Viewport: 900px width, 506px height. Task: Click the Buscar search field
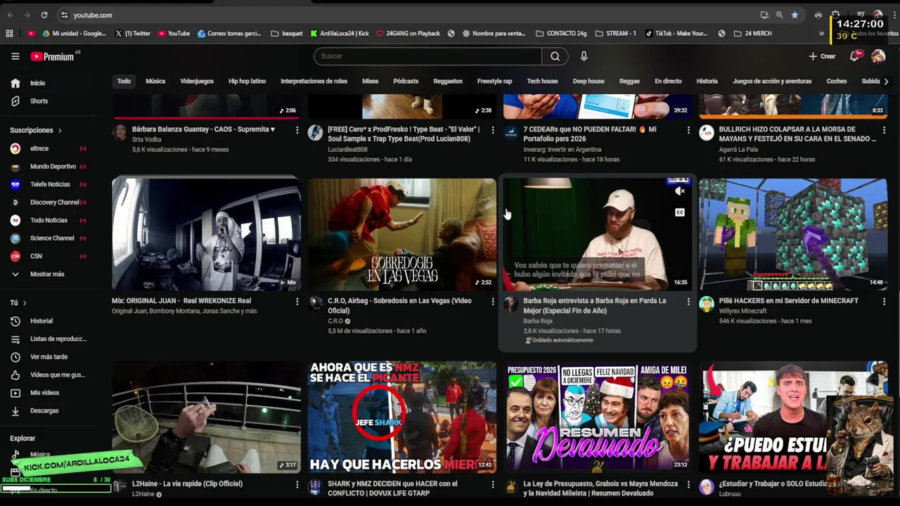point(427,56)
